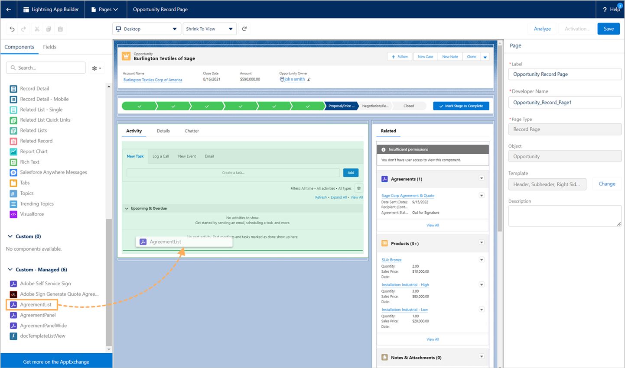This screenshot has height=368, width=625.
Task: Click the redo arrow in toolbar
Action: [24, 29]
